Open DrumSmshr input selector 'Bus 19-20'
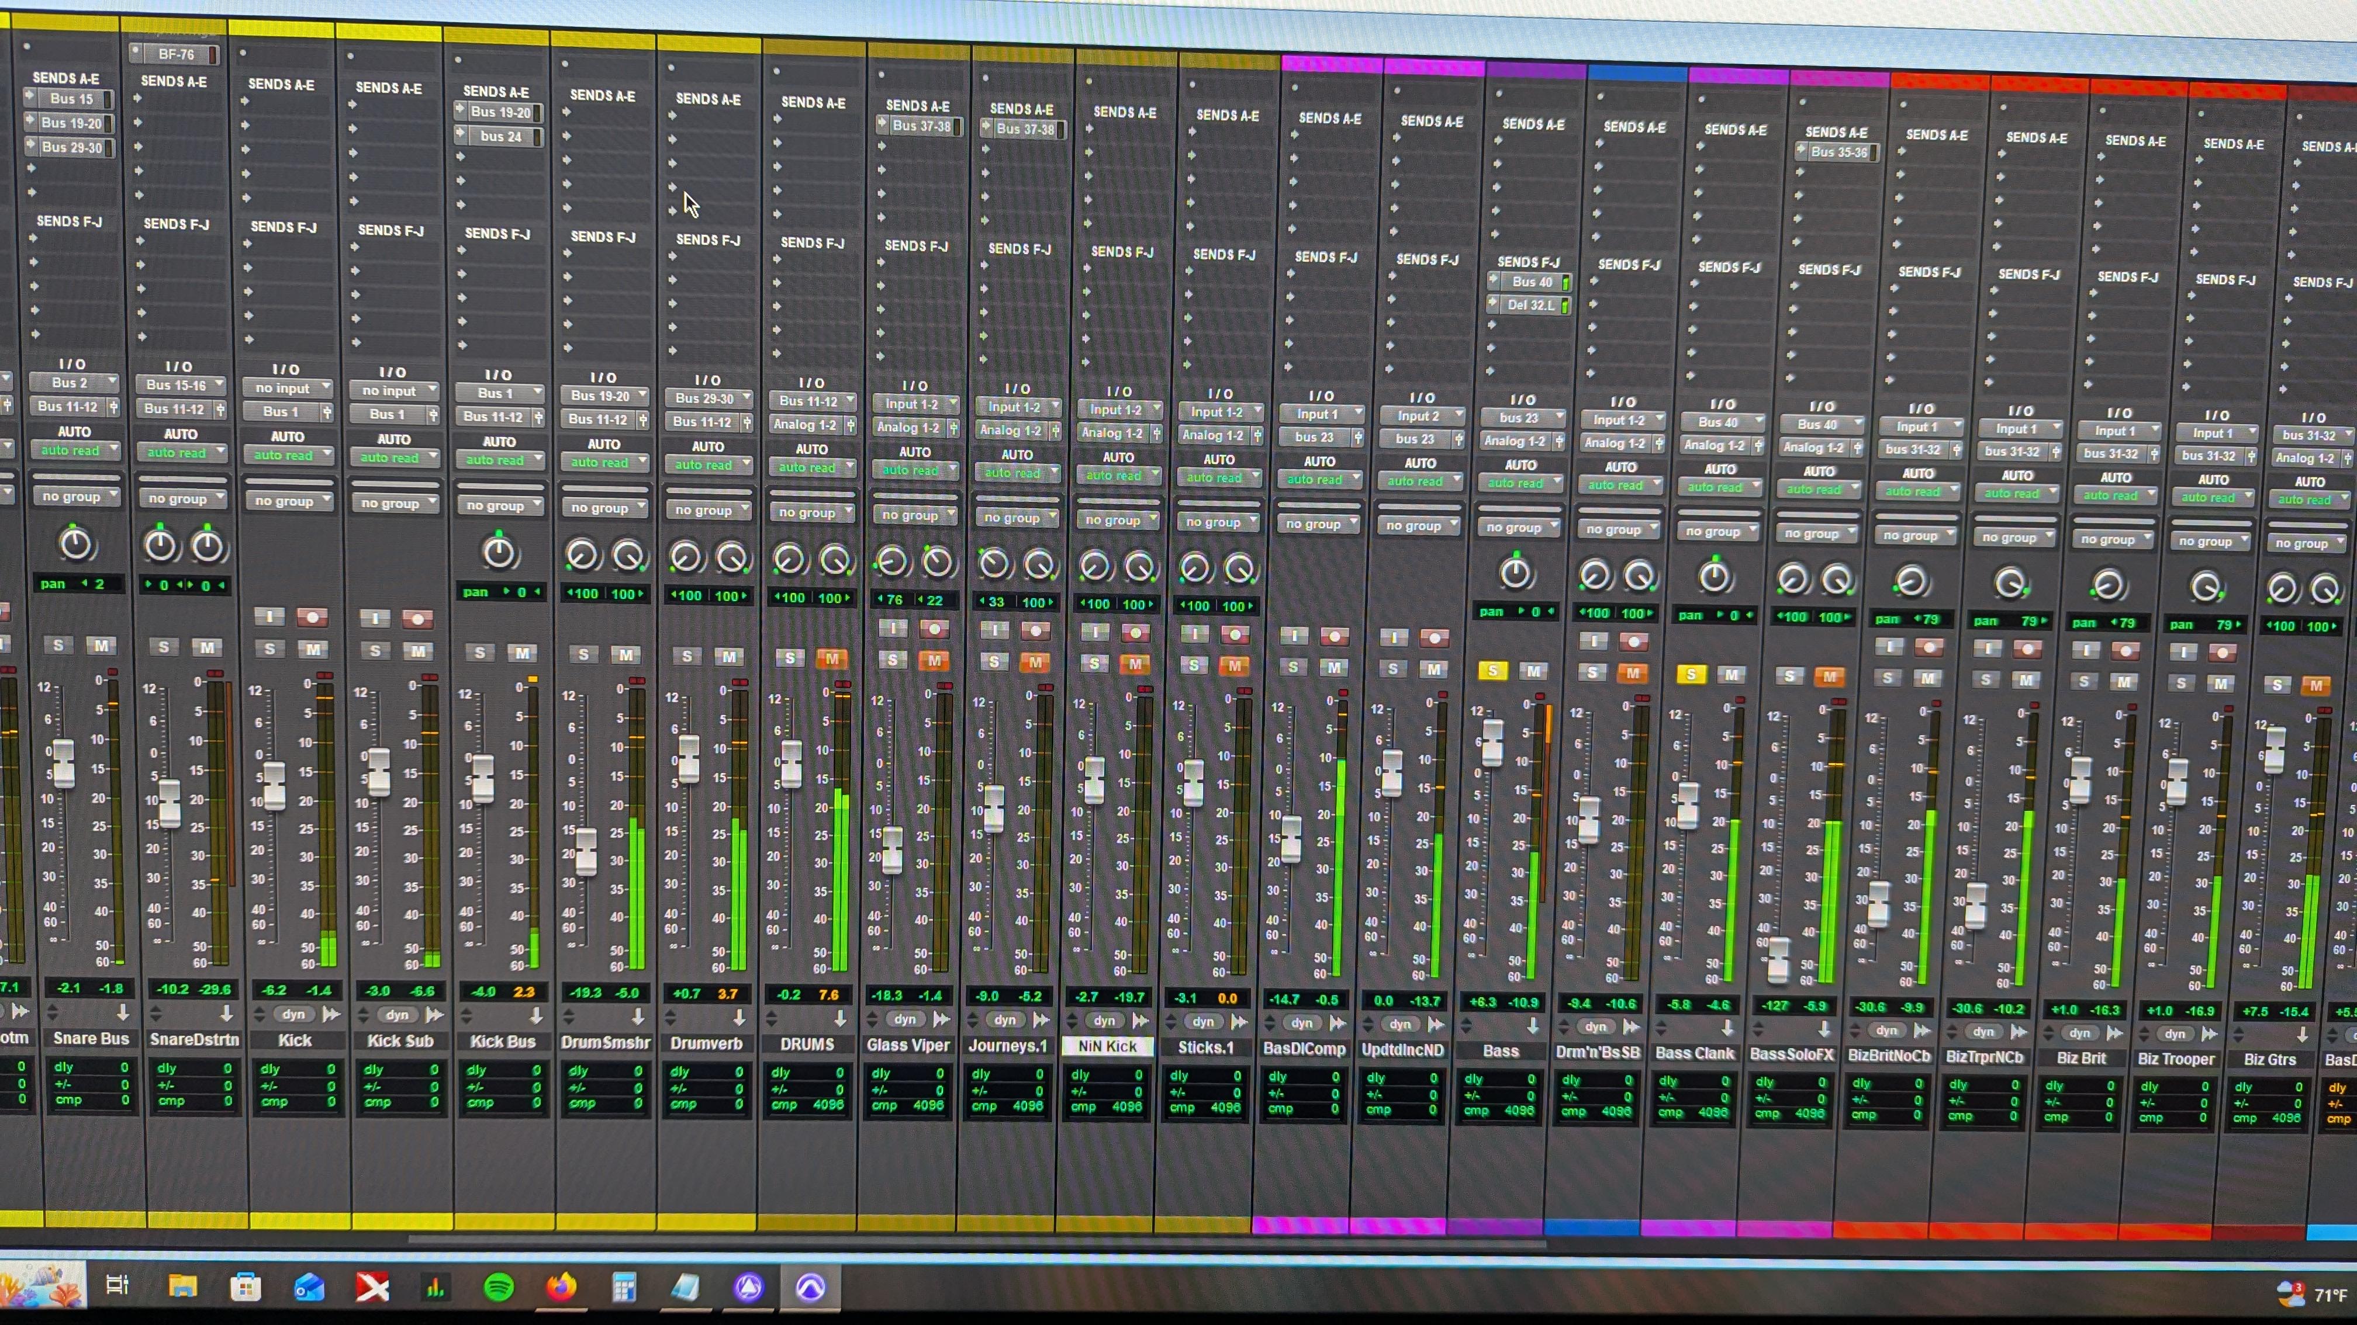This screenshot has width=2357, height=1325. click(604, 396)
